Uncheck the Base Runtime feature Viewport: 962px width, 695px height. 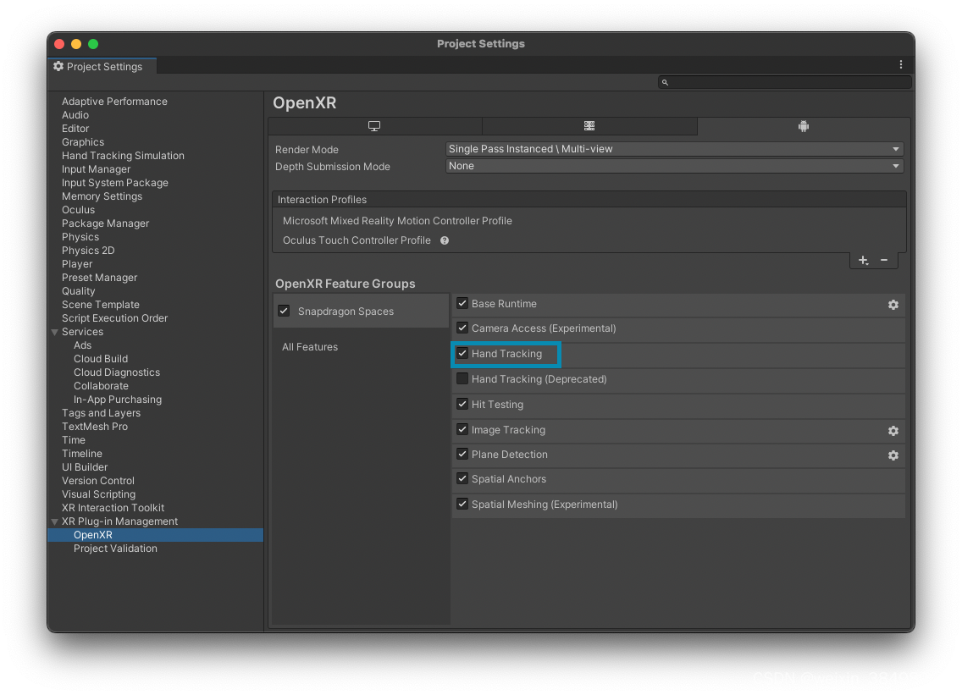[x=462, y=304]
